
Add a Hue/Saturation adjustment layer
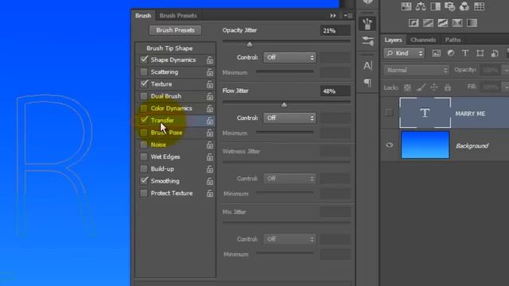[406, 6]
